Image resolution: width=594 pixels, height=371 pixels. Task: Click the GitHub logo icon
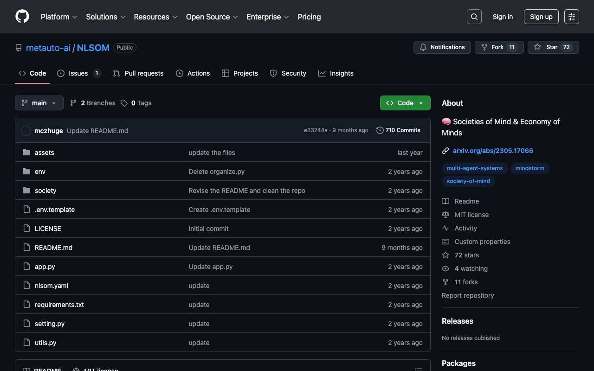coord(22,17)
